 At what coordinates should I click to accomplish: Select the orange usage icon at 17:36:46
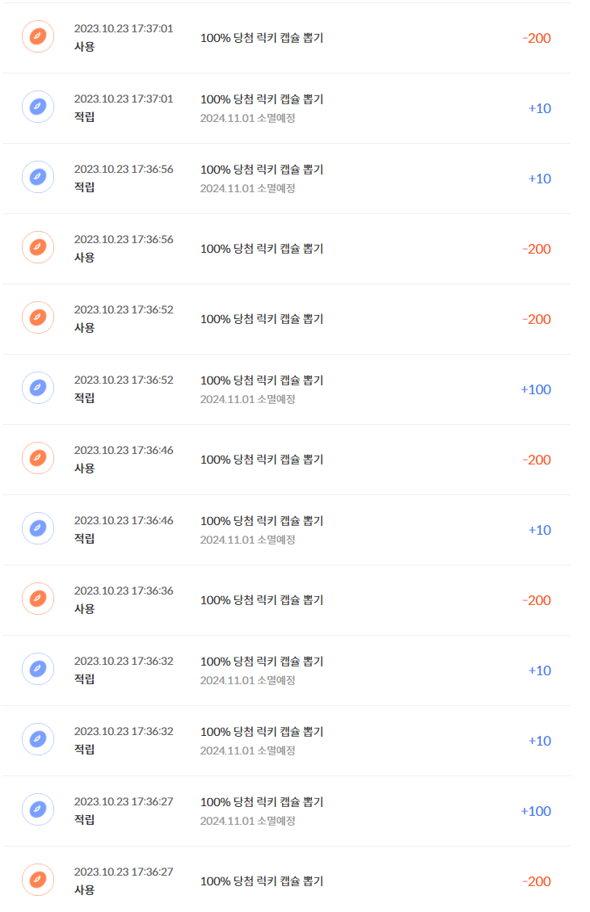point(38,458)
